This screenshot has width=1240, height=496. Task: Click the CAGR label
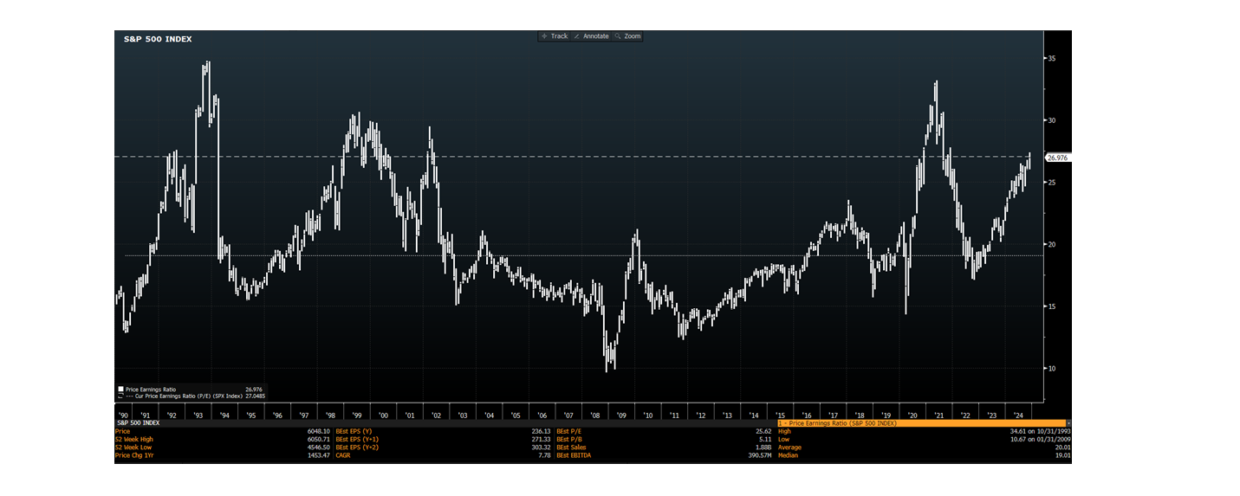pos(344,454)
